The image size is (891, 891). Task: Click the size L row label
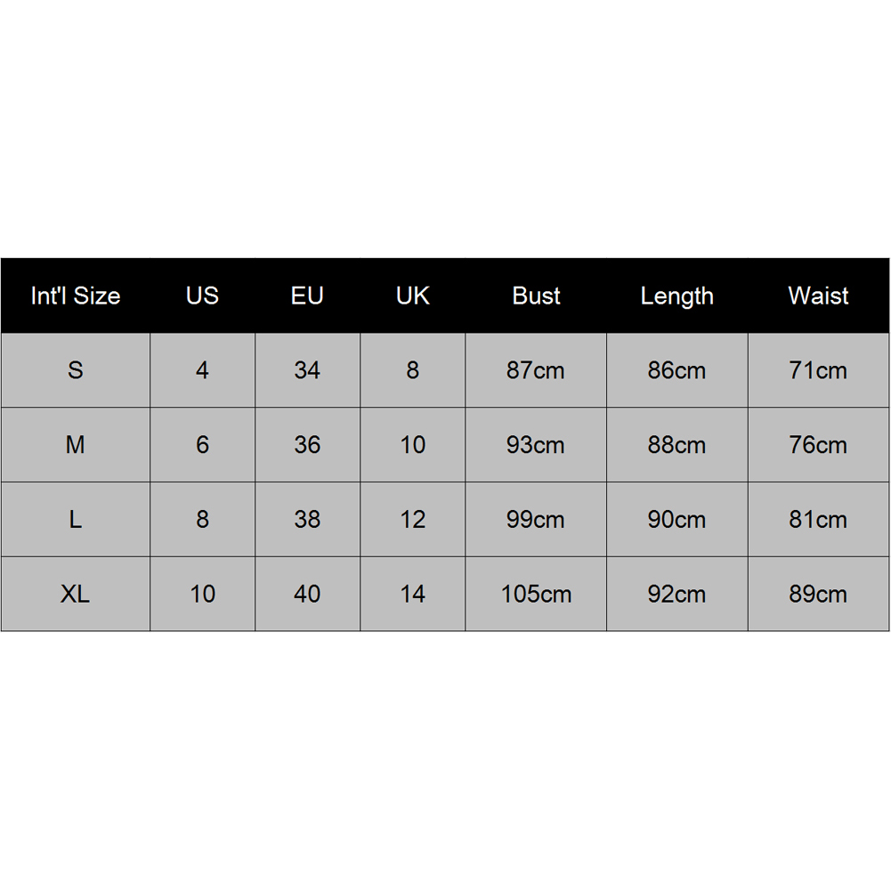(x=76, y=520)
